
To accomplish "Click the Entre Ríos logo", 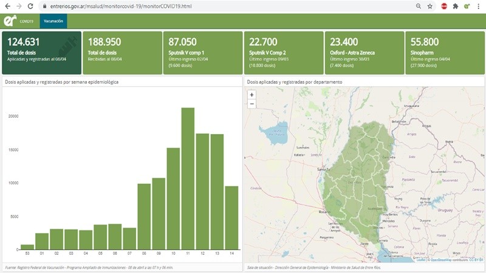I will [9, 21].
